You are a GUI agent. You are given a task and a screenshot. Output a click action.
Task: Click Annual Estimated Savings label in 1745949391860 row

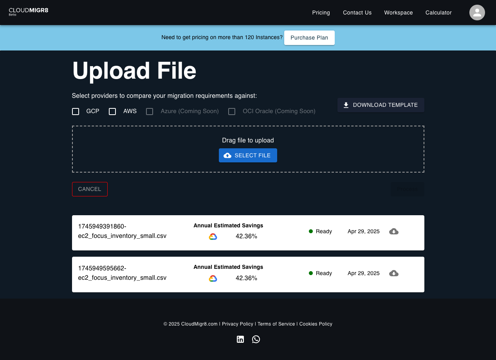coord(228,225)
